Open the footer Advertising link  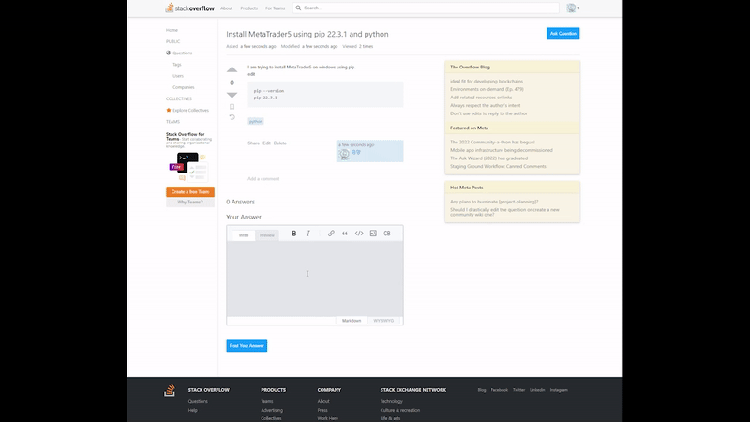[x=272, y=410]
